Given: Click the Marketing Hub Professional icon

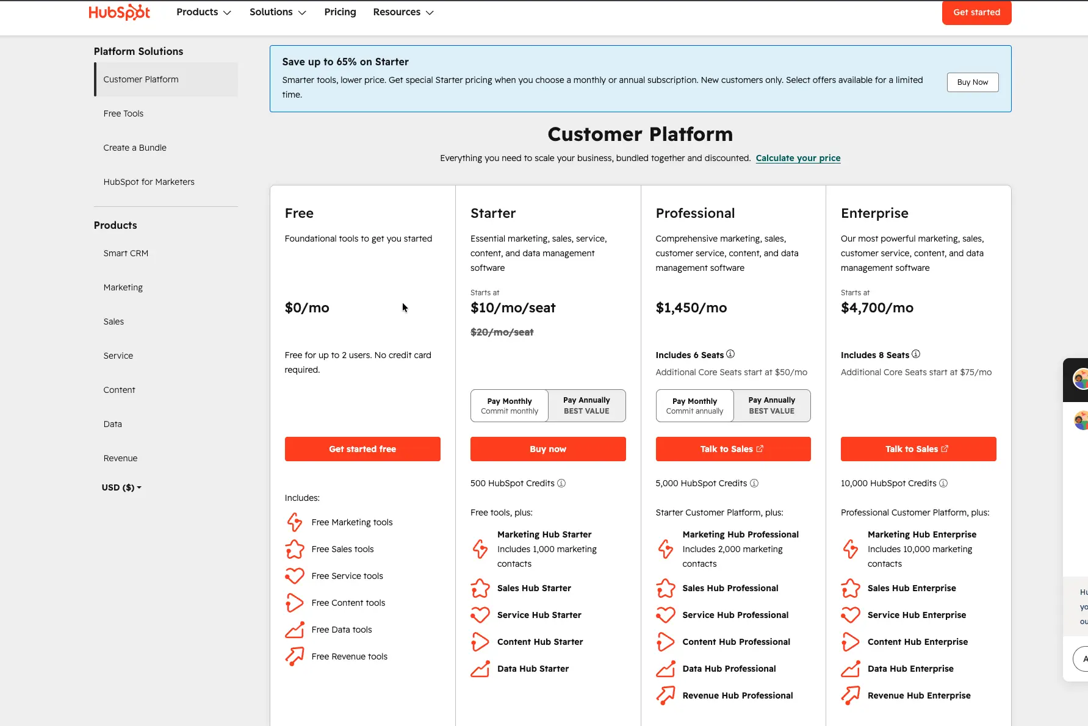Looking at the screenshot, I should (x=666, y=549).
